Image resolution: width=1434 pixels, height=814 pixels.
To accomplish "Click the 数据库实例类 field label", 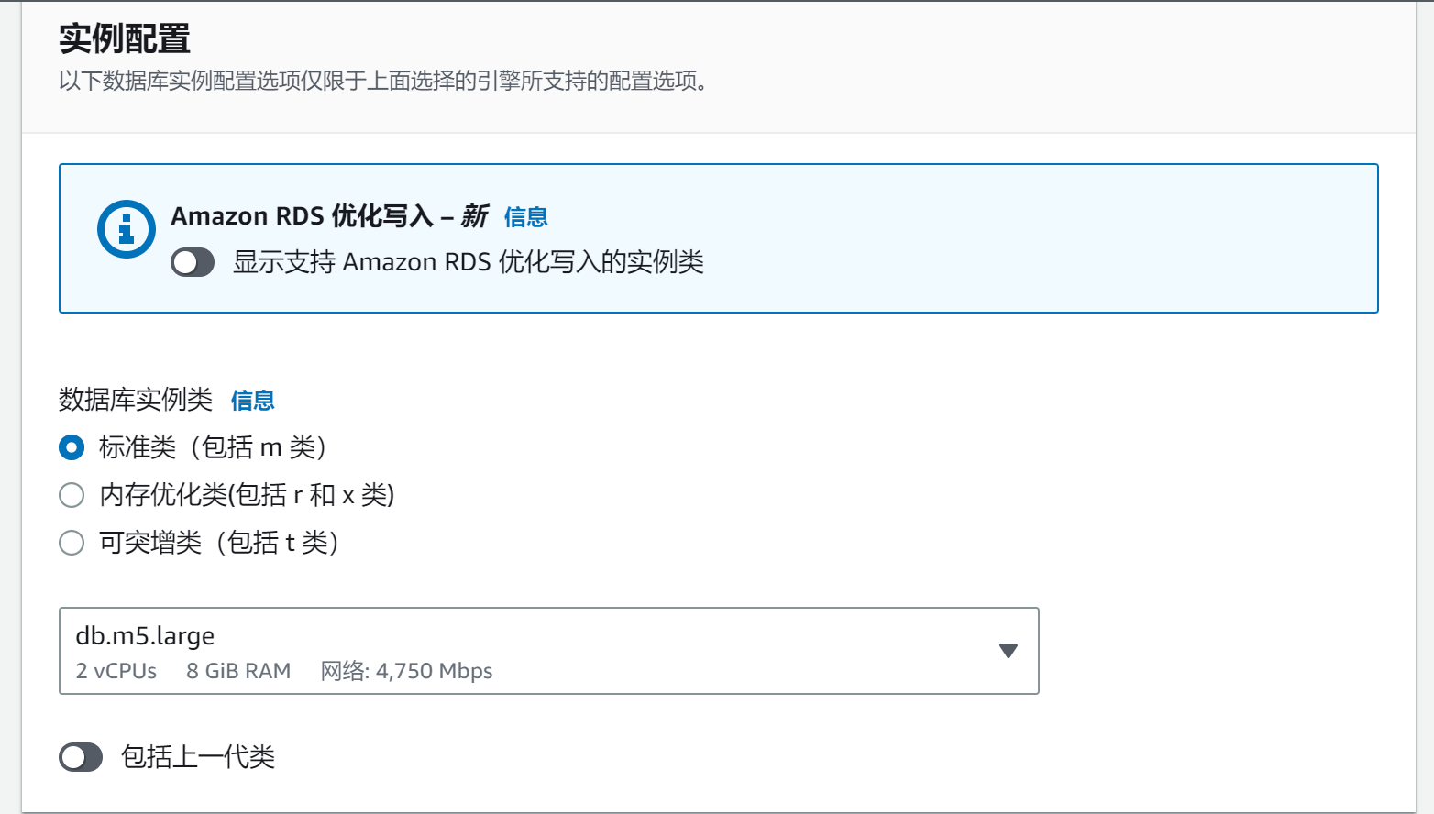I will pyautogui.click(x=136, y=400).
